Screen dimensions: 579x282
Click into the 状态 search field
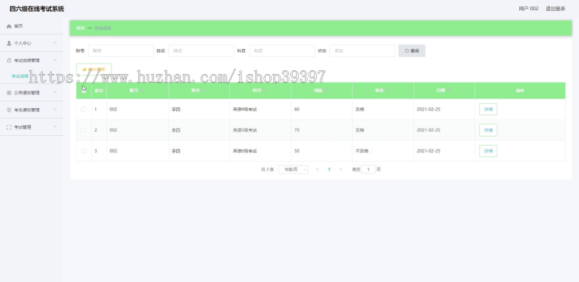tap(363, 51)
